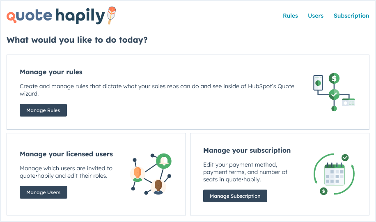Open the Rules navigation link
Screen dimensions: 376x222
pos(290,16)
